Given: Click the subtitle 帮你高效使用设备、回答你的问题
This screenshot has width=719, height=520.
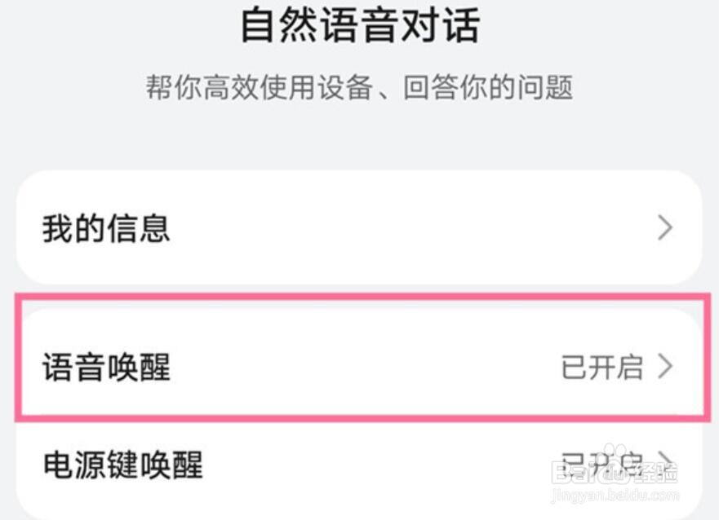Looking at the screenshot, I should click(x=359, y=87).
